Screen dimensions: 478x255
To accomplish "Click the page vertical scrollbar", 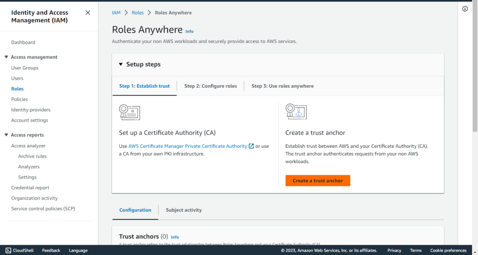I will pyautogui.click(x=475, y=67).
